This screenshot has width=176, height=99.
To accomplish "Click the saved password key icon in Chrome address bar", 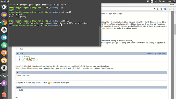I will point(155,9).
